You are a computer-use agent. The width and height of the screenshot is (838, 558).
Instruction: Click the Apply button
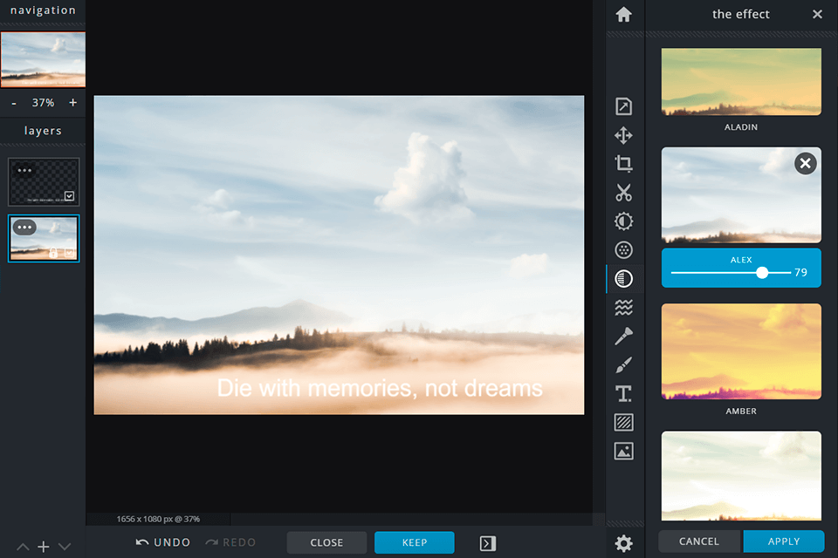(x=783, y=541)
